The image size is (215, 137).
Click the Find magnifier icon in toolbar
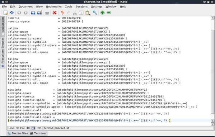[x=95, y=13]
